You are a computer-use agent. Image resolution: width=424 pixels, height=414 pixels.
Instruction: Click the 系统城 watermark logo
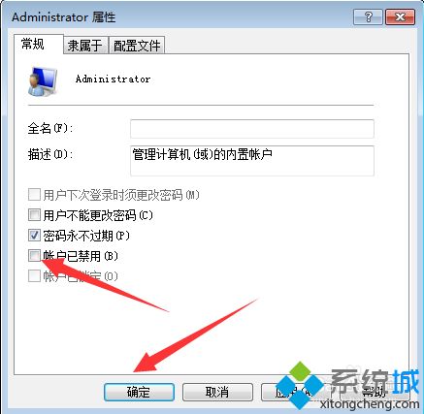pos(347,386)
